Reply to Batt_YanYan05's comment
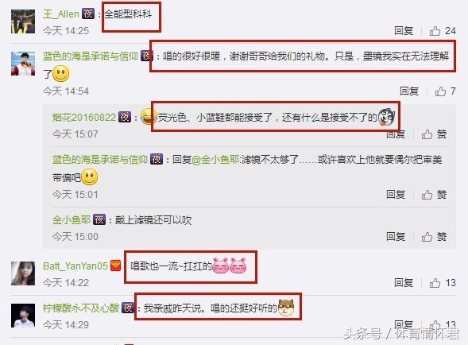 click(x=404, y=283)
